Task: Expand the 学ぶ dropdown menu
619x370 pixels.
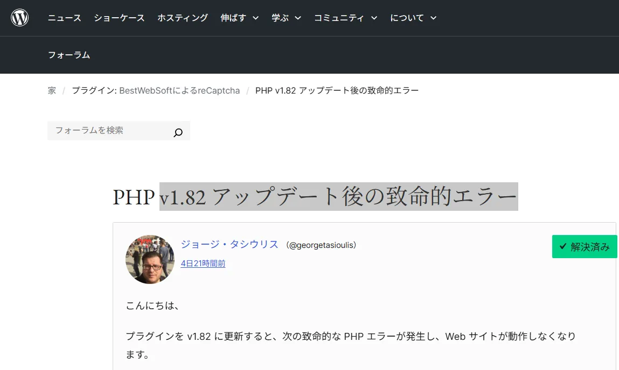Action: tap(286, 18)
